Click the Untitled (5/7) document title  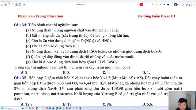[81, 5]
